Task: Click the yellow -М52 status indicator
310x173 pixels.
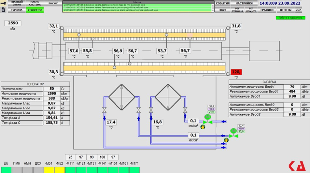Action: (x=60, y=170)
